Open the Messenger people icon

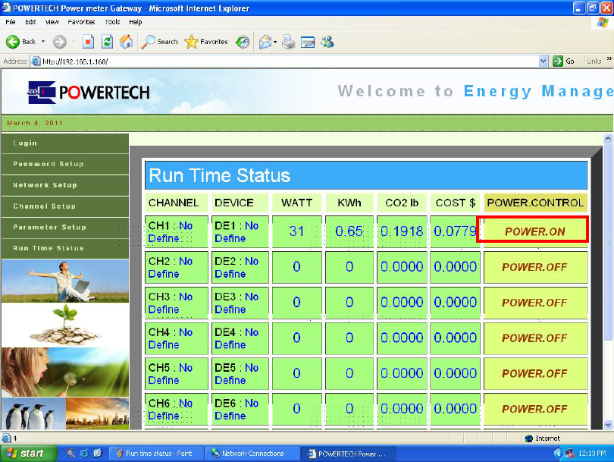[327, 42]
